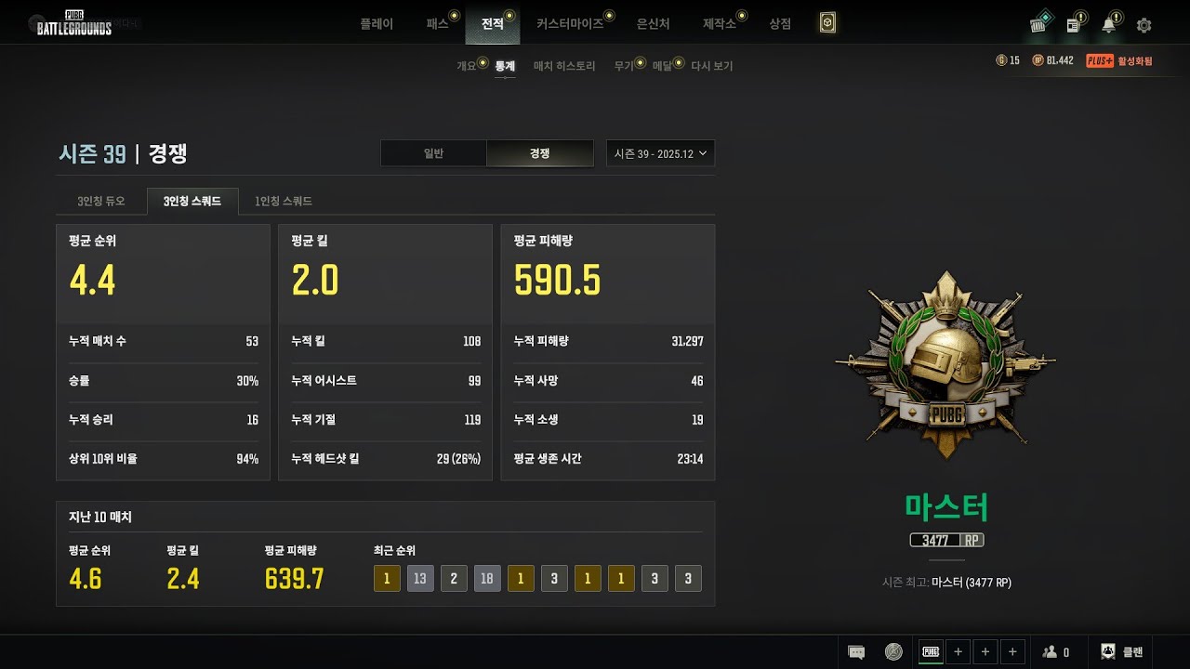Image resolution: width=1190 pixels, height=669 pixels.
Task: Click the 활성화됨 status text
Action: tap(1135, 61)
